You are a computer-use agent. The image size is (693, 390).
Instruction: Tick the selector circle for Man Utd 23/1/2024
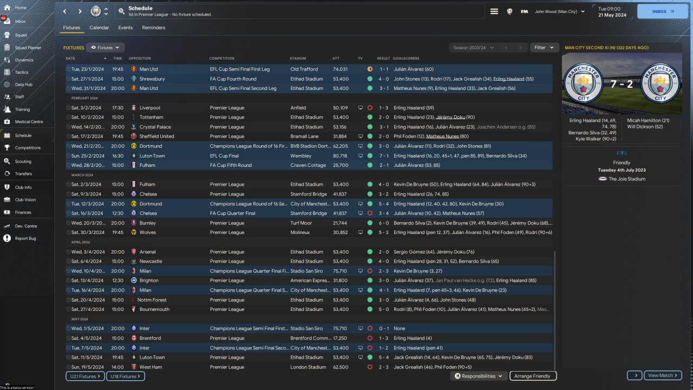click(68, 69)
